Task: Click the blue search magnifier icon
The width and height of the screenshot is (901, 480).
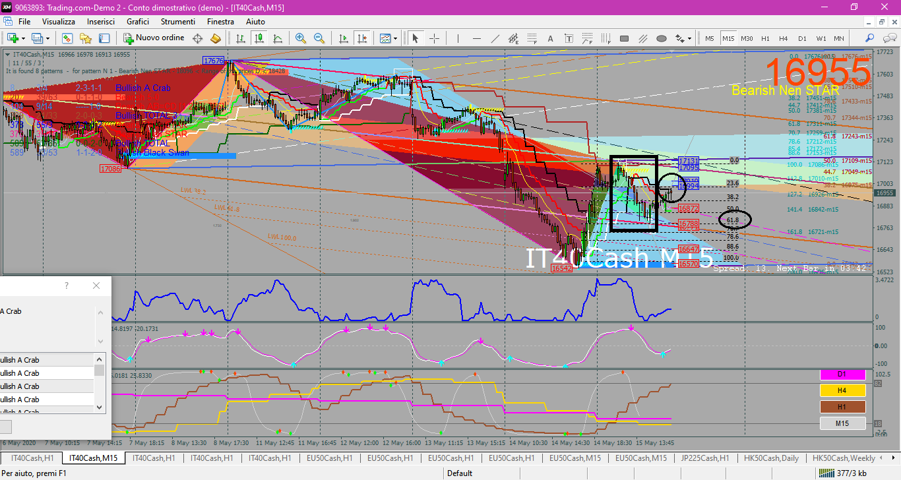Action: pyautogui.click(x=869, y=38)
